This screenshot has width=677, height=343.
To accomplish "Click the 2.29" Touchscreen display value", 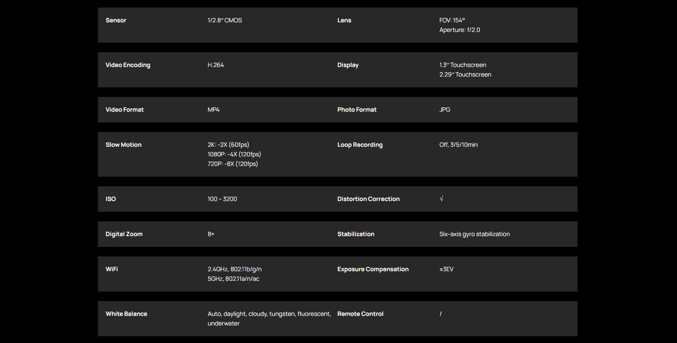I will pyautogui.click(x=465, y=75).
